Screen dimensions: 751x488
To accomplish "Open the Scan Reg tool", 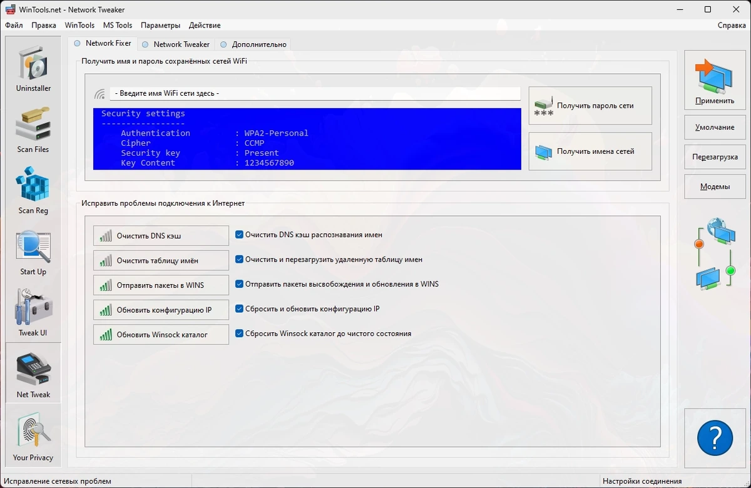I will click(x=33, y=190).
